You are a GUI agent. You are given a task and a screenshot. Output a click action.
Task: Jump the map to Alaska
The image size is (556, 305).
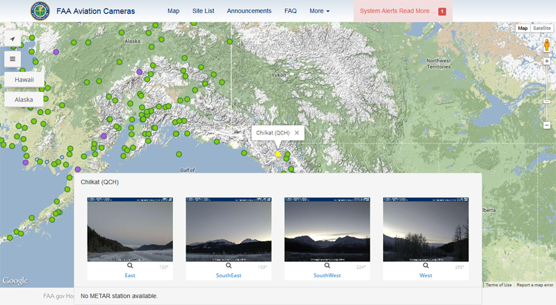(x=24, y=99)
